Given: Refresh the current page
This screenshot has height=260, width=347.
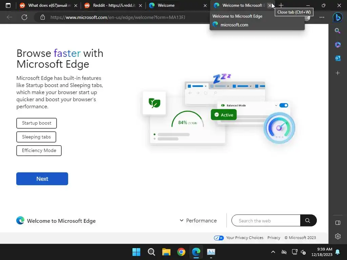Looking at the screenshot, I should tap(24, 17).
